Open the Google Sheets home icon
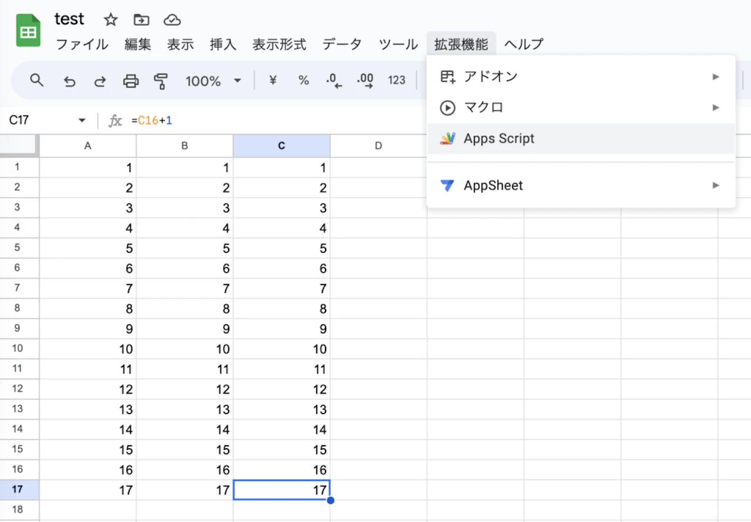Screen dimensions: 751x522 click(x=28, y=30)
